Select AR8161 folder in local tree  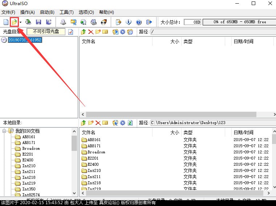(x=29, y=137)
